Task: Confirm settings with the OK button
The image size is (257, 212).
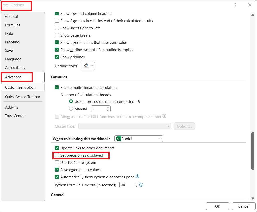Action: pos(217,206)
